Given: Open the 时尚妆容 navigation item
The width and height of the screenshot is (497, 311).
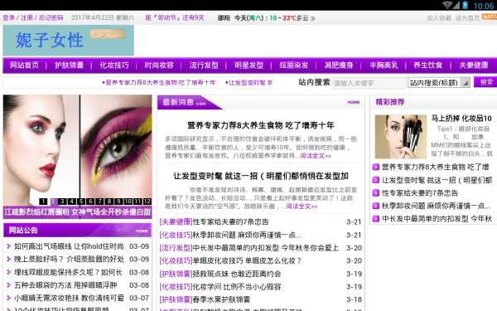Looking at the screenshot, I should pos(159,66).
